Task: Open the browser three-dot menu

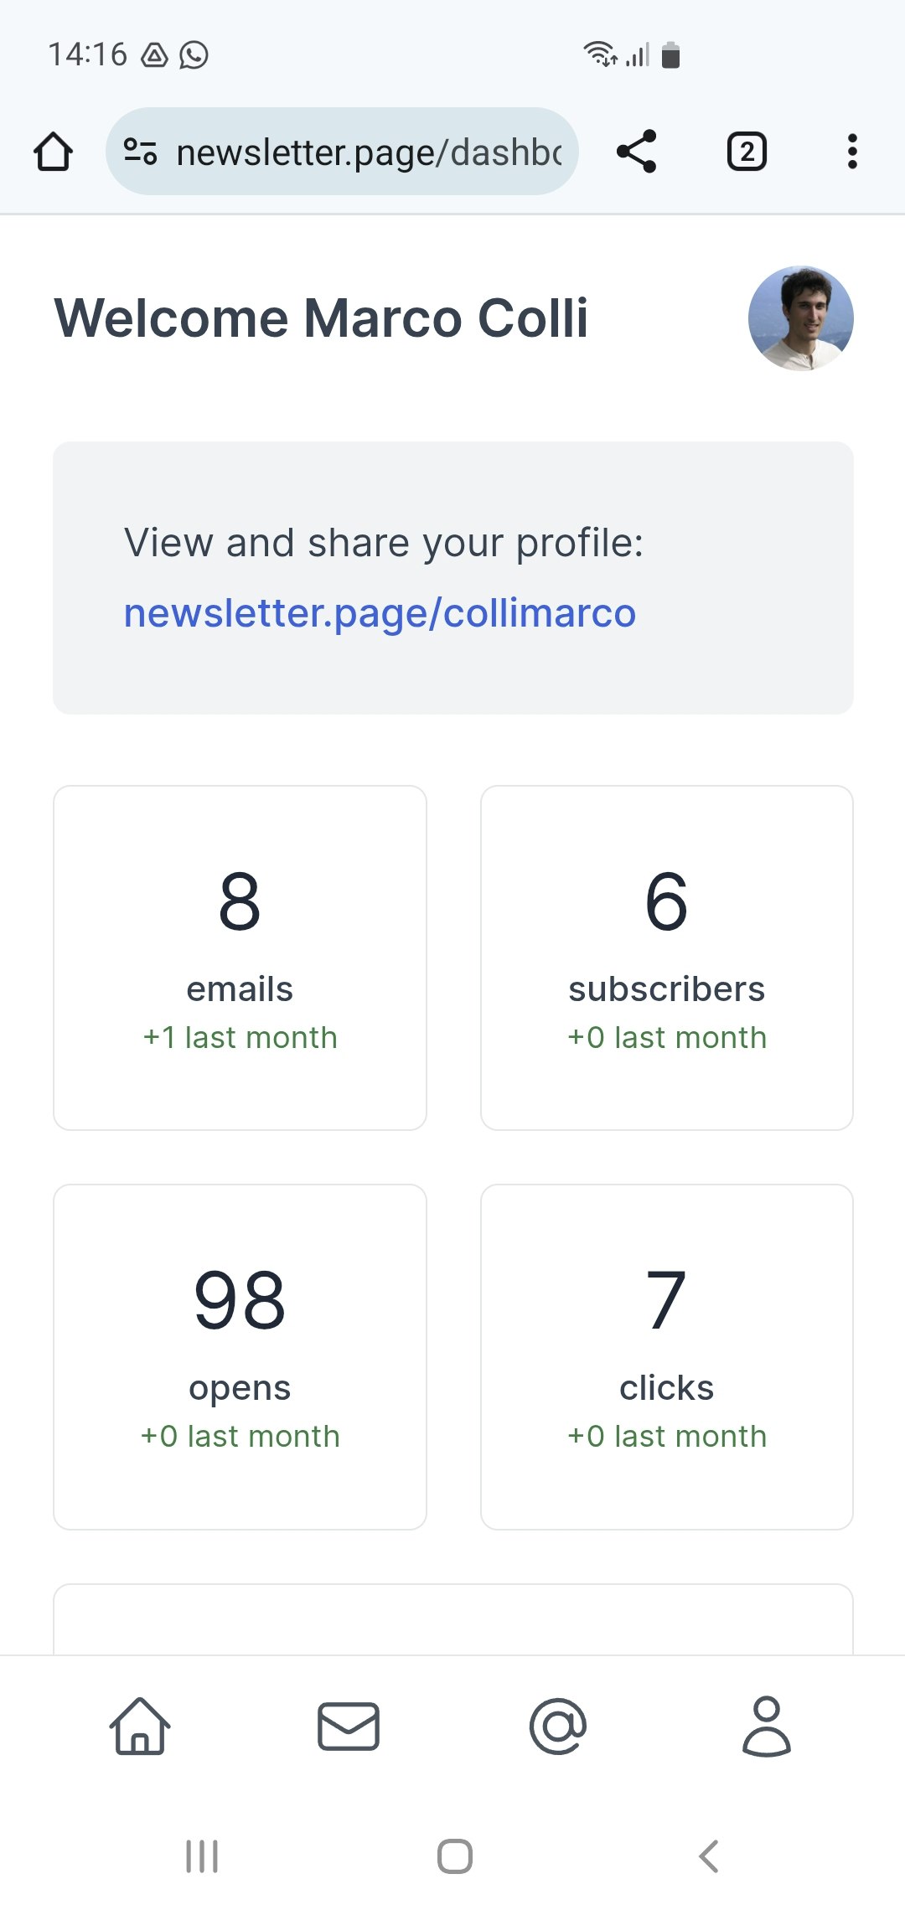Action: click(x=852, y=152)
